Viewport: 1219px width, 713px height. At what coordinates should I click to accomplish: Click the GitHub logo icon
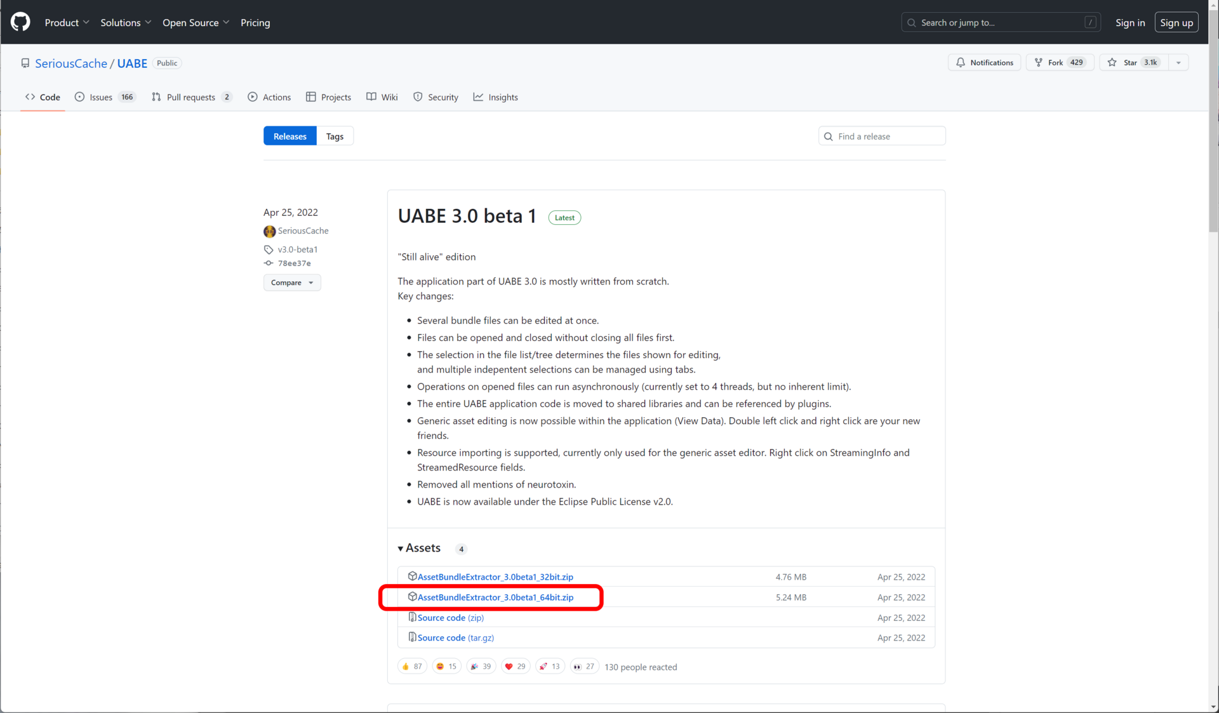click(x=20, y=22)
